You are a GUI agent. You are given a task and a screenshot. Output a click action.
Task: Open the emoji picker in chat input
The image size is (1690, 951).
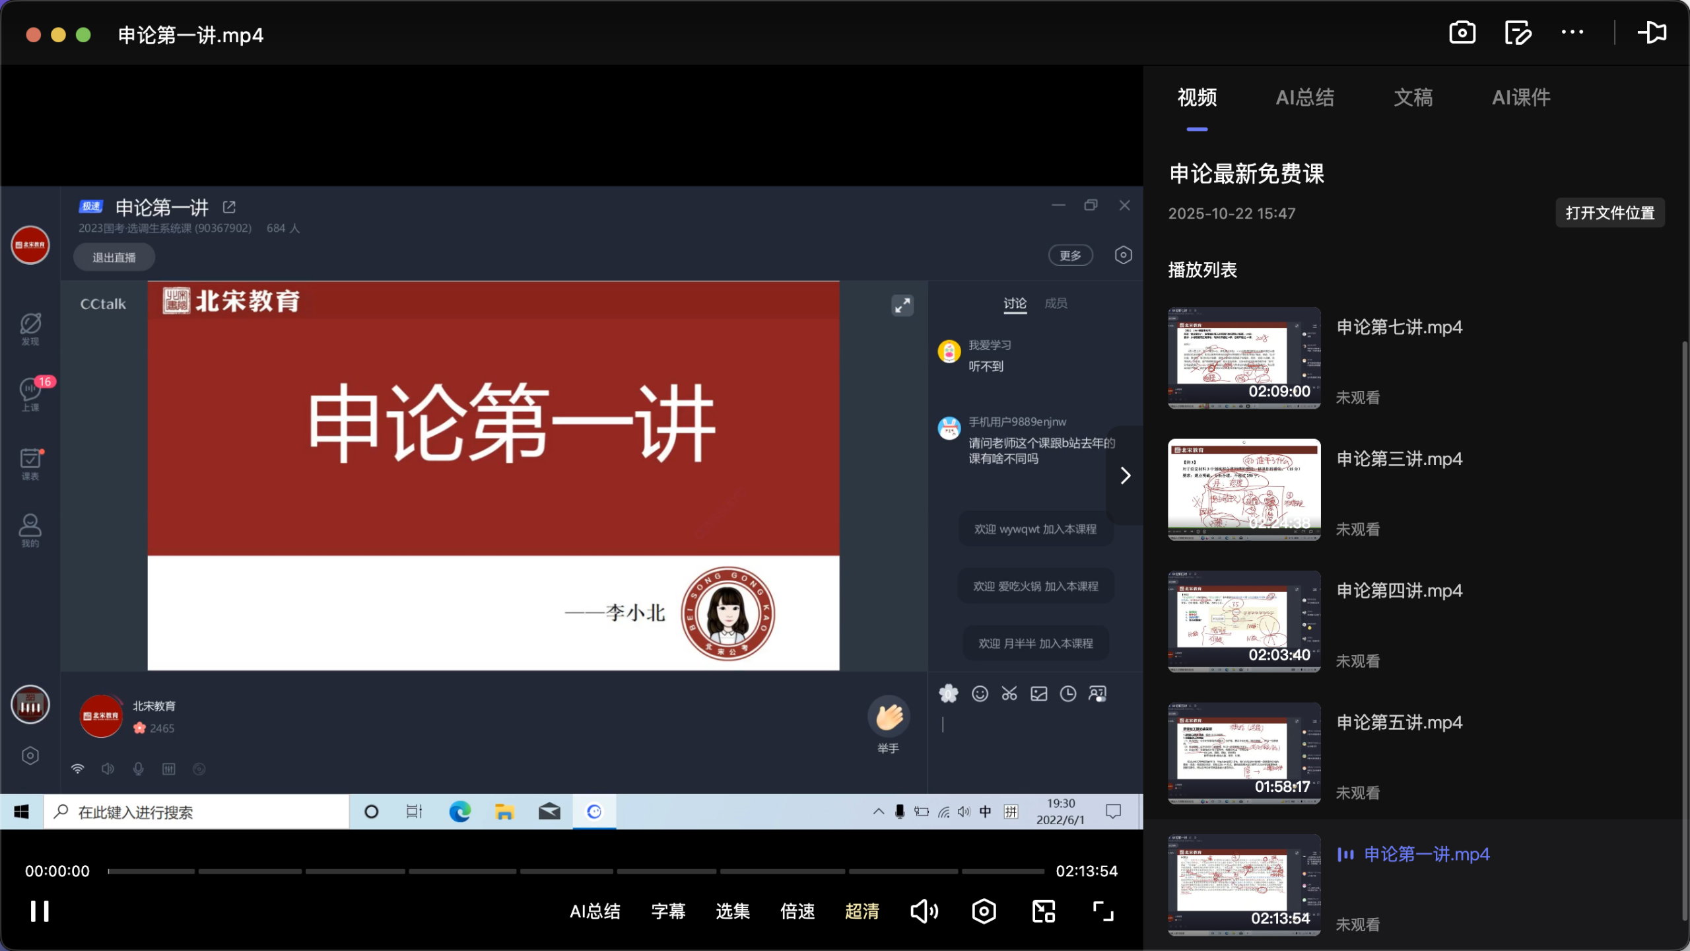(x=980, y=693)
